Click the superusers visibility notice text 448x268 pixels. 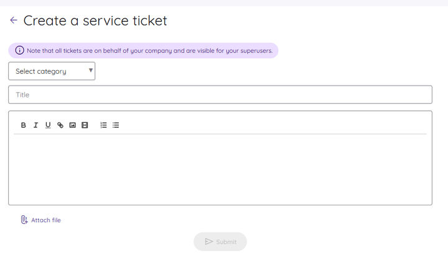[149, 50]
